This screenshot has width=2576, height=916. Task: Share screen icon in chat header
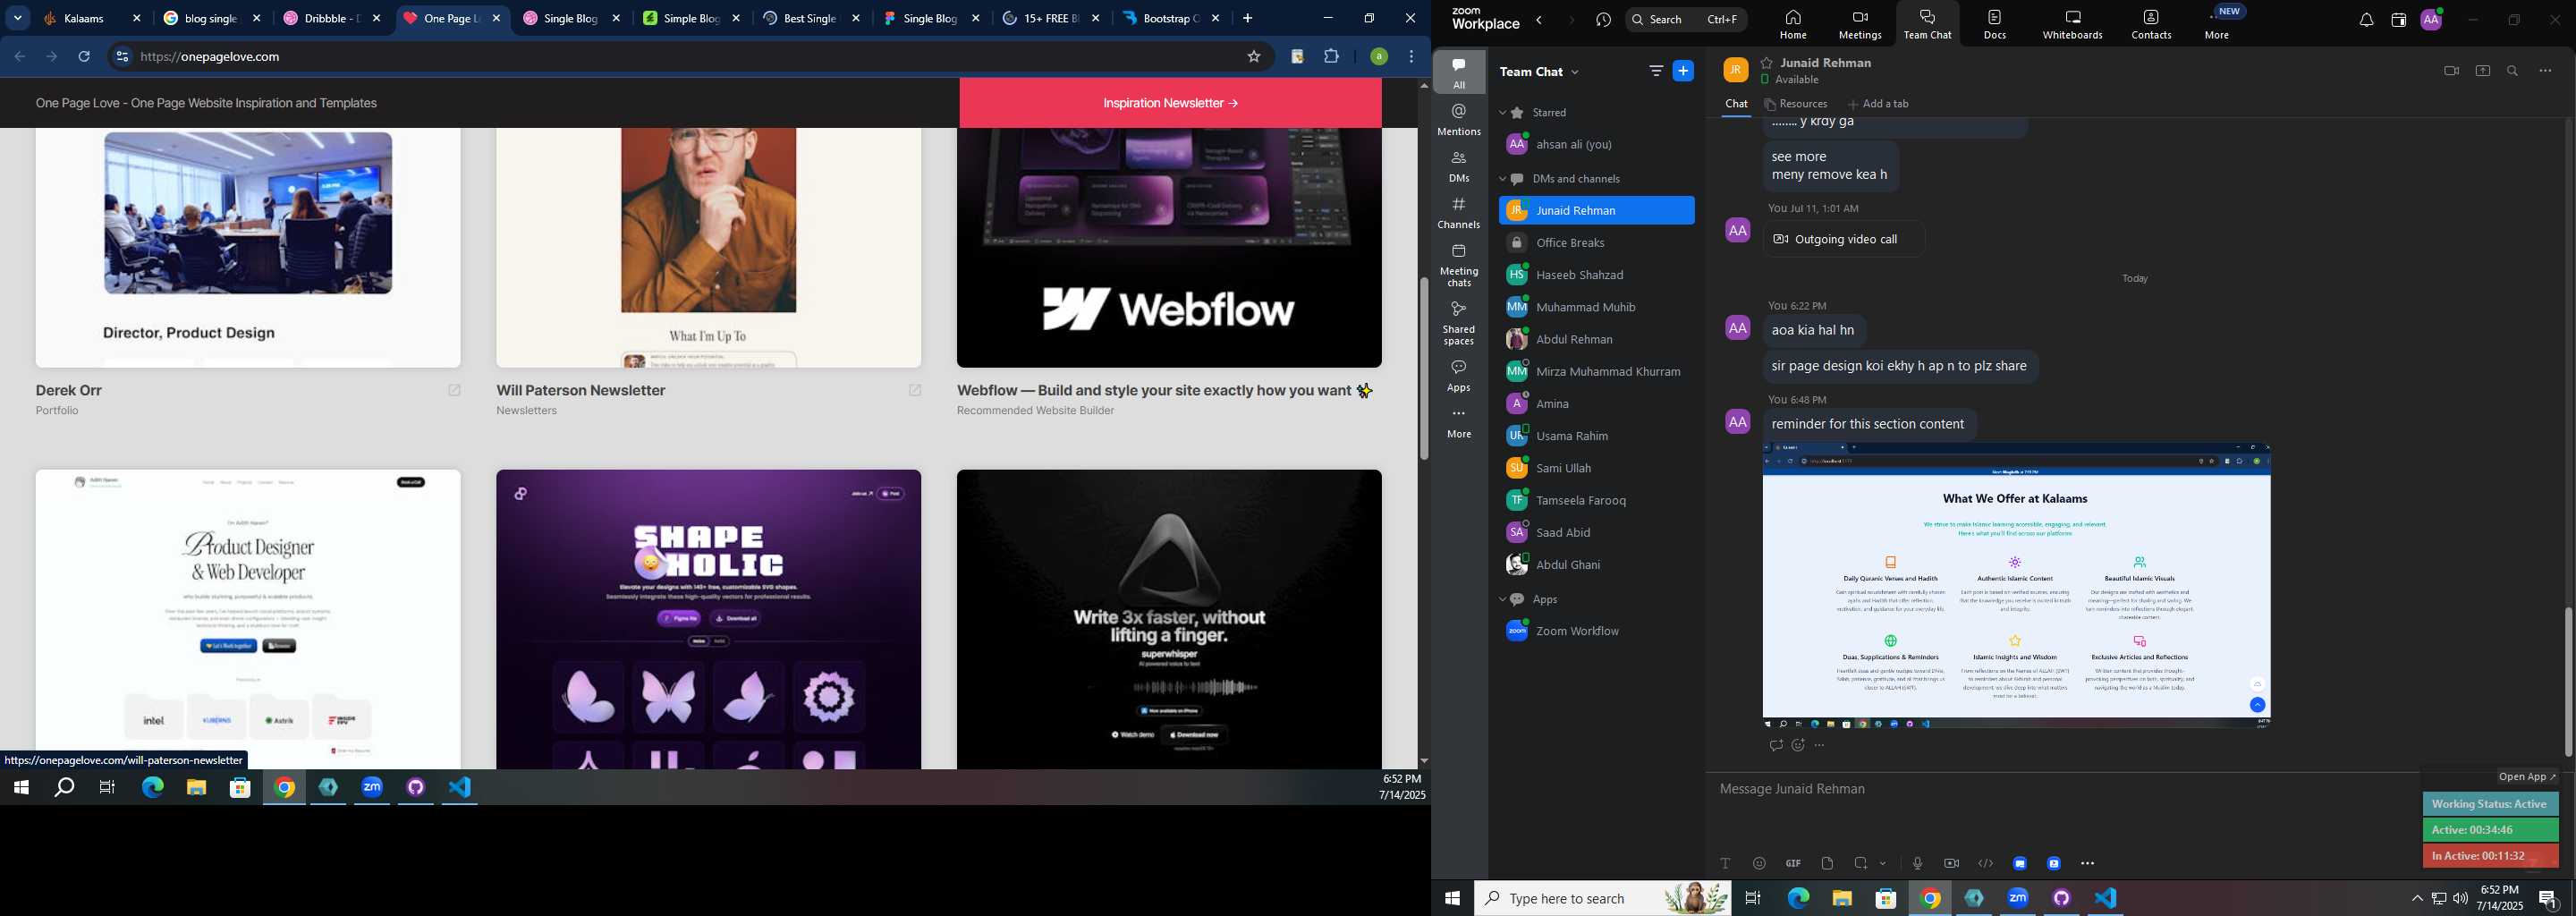[x=2482, y=71]
